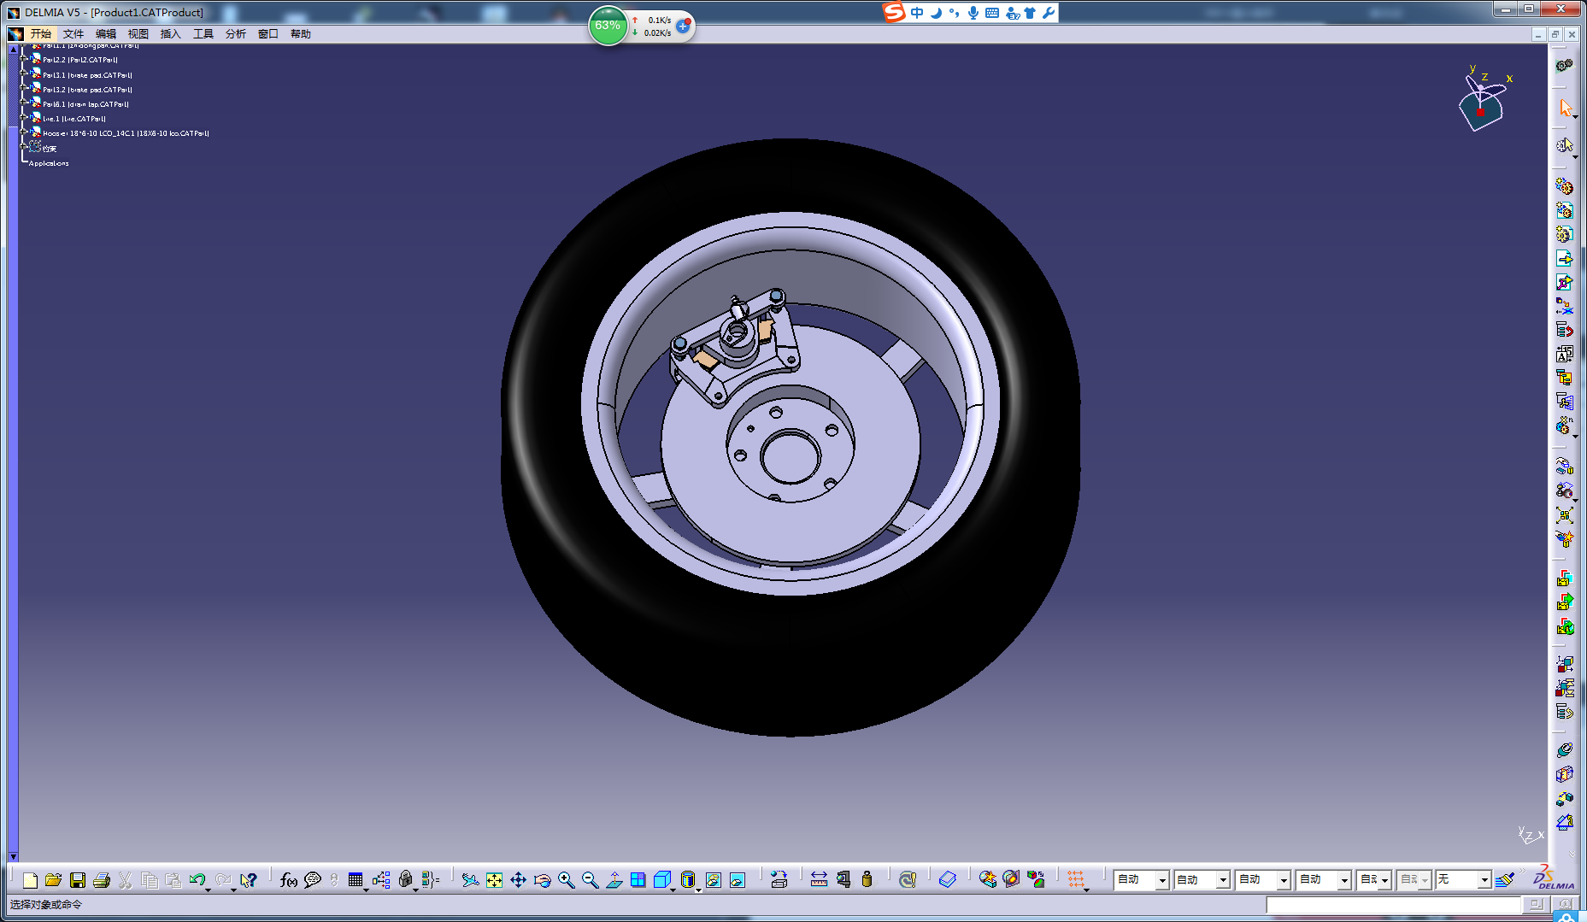The width and height of the screenshot is (1587, 922).
Task: Click the Measure Between ruler icon
Action: [819, 879]
